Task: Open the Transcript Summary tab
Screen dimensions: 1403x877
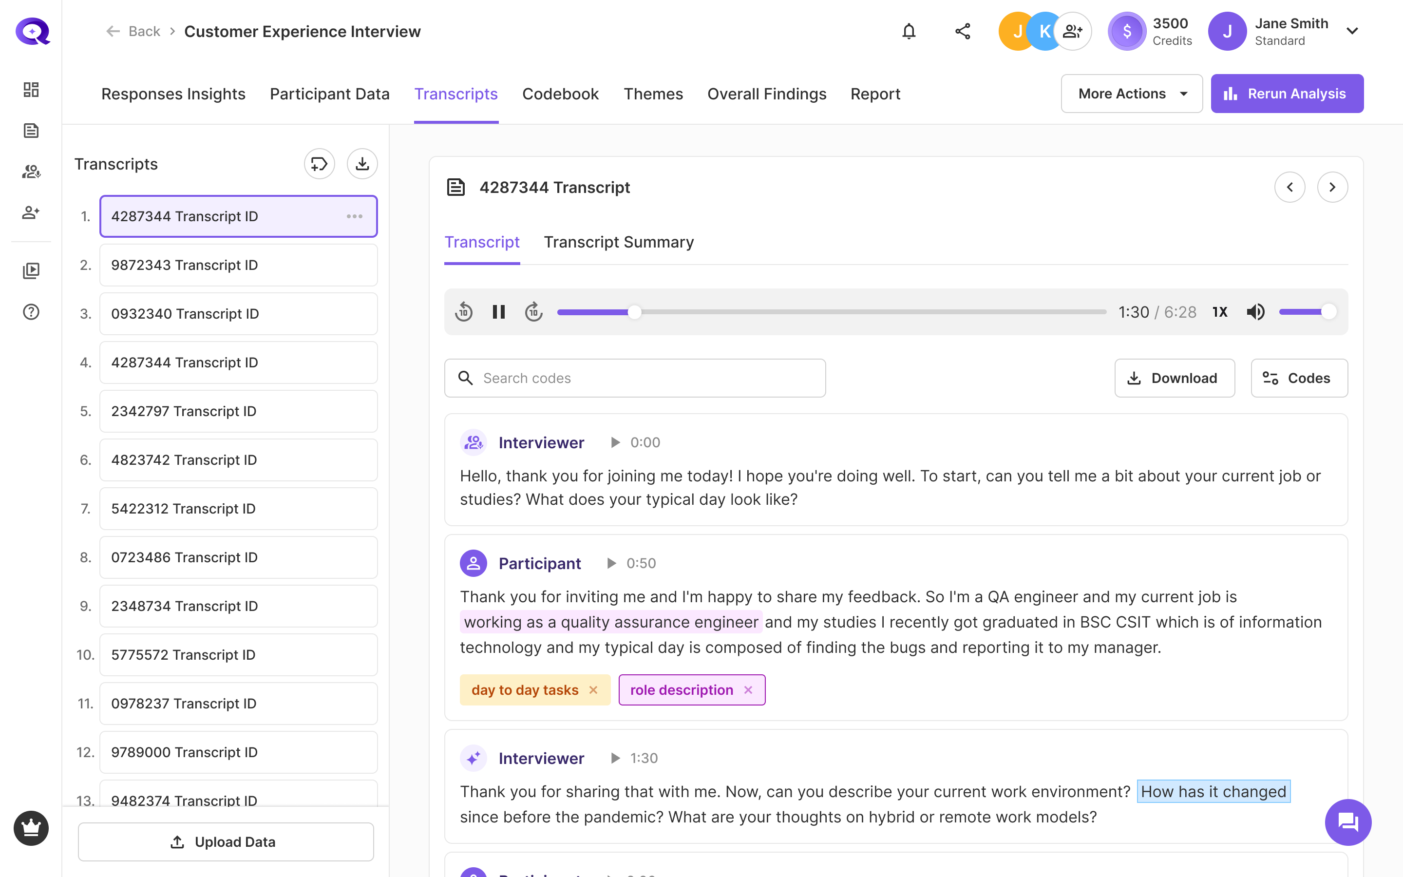Action: (x=618, y=242)
